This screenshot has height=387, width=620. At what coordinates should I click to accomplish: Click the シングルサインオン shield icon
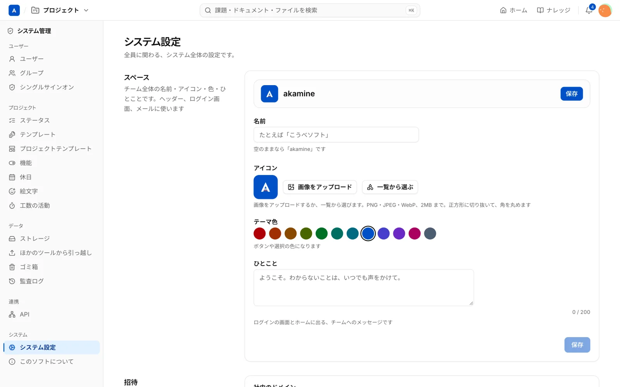click(12, 87)
